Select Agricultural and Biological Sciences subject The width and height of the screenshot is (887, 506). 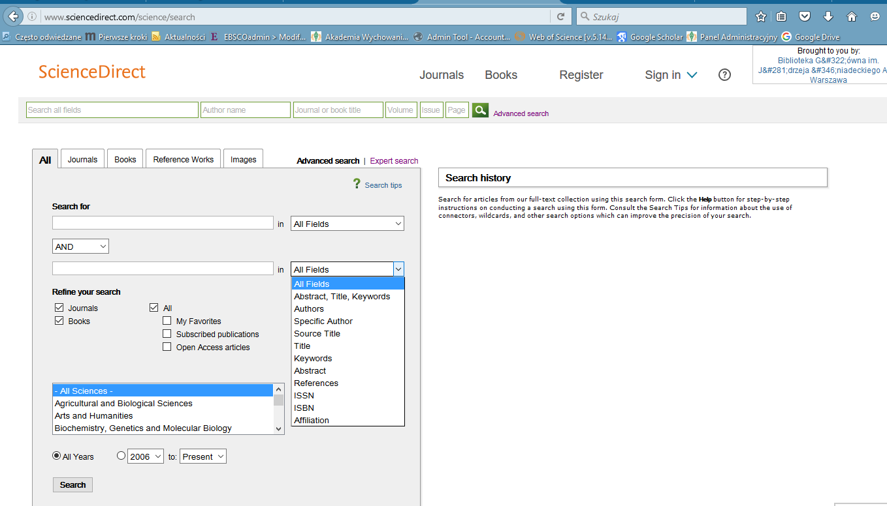click(163, 403)
